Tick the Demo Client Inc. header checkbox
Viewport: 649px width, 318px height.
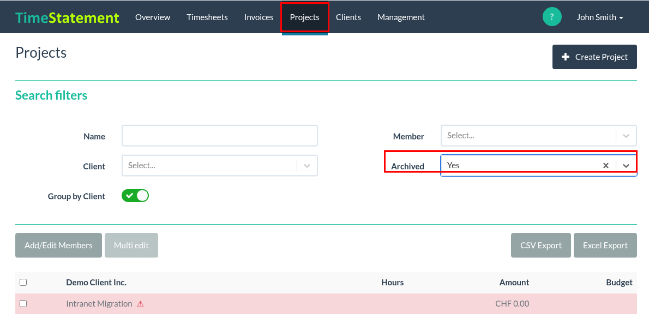[x=23, y=283]
